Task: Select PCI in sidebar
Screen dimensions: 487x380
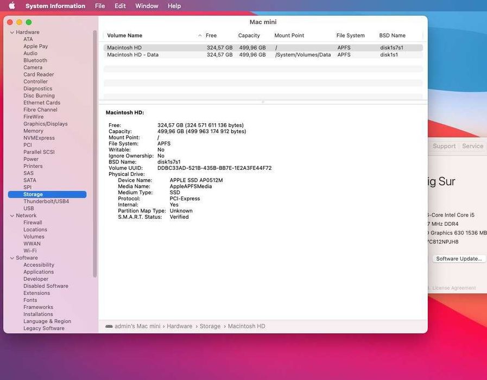Action: click(x=27, y=145)
